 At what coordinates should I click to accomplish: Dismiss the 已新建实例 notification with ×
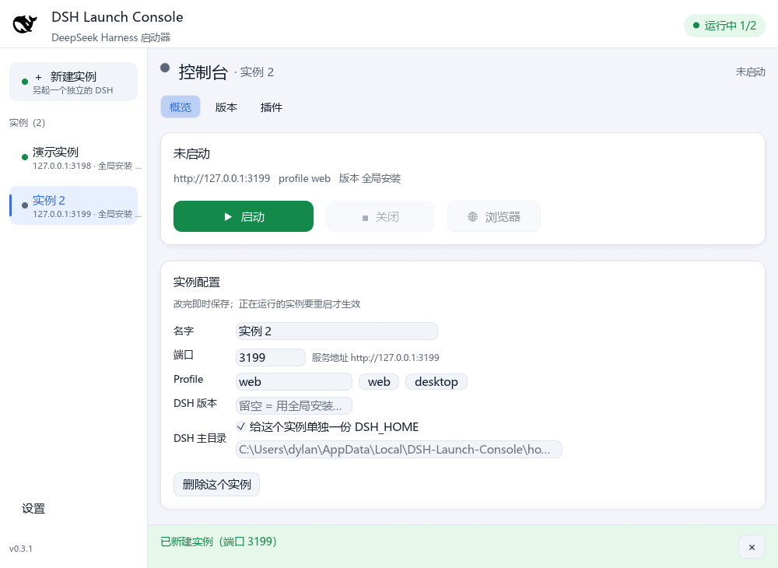coord(752,547)
